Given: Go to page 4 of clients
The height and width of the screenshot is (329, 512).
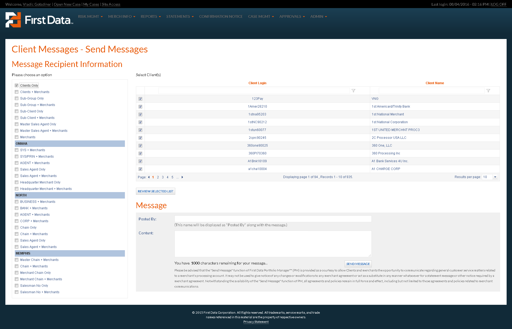Looking at the screenshot, I should point(167,177).
